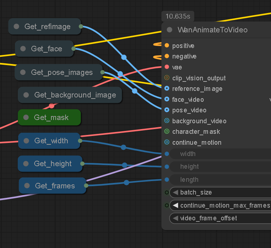Click the reference_image input socket
This screenshot has width=271, height=248.
point(167,88)
